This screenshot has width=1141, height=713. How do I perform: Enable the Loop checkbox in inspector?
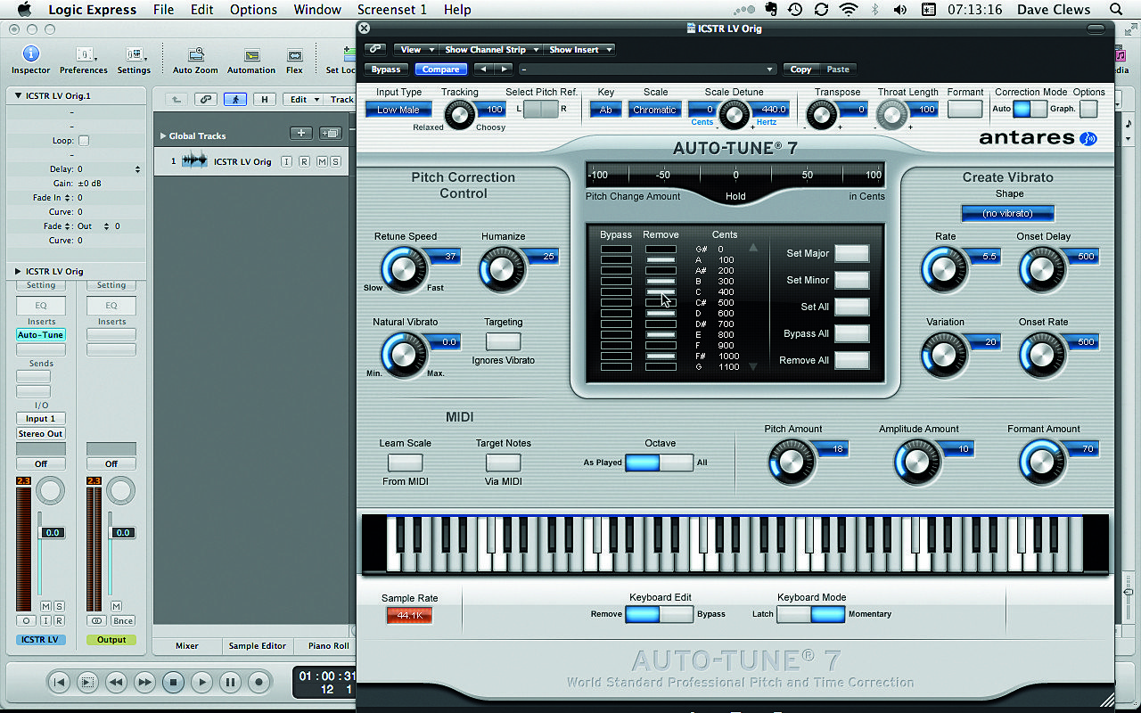point(84,141)
